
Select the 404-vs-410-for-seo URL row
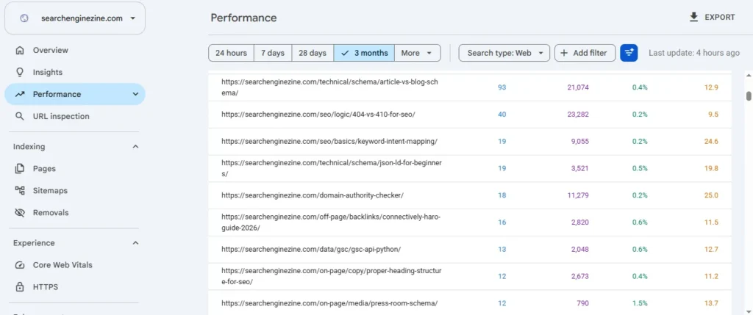pyautogui.click(x=470, y=114)
